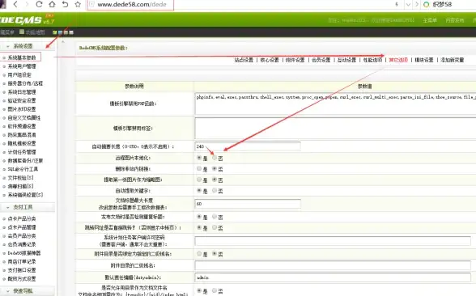Open SQL命令行工具 in sidebar
476x296 pixels.
(23, 169)
